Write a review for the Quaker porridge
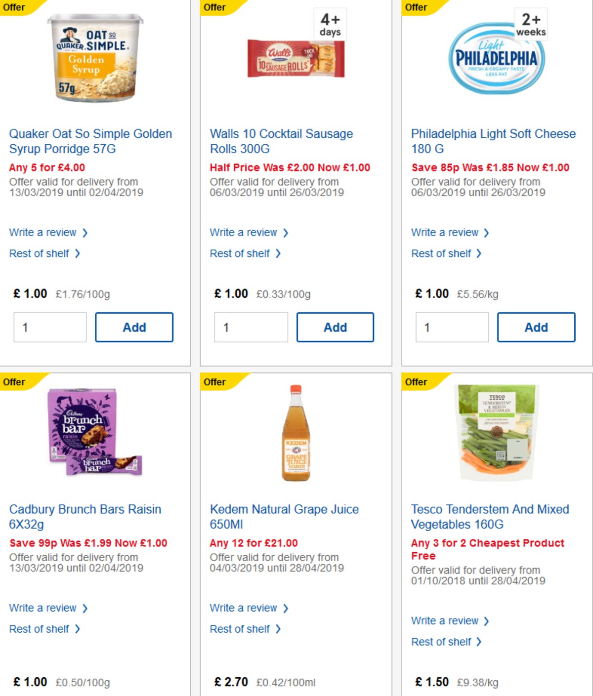This screenshot has width=593, height=696. pos(43,232)
